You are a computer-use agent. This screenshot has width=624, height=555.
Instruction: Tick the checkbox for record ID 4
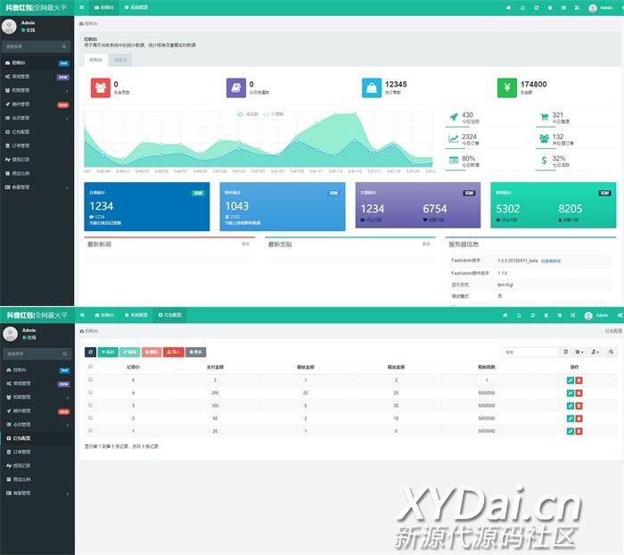point(90,393)
